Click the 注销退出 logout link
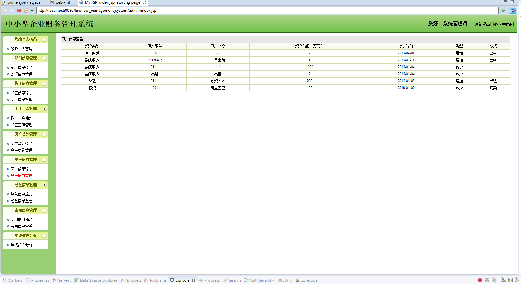The image size is (521, 284). tap(482, 24)
